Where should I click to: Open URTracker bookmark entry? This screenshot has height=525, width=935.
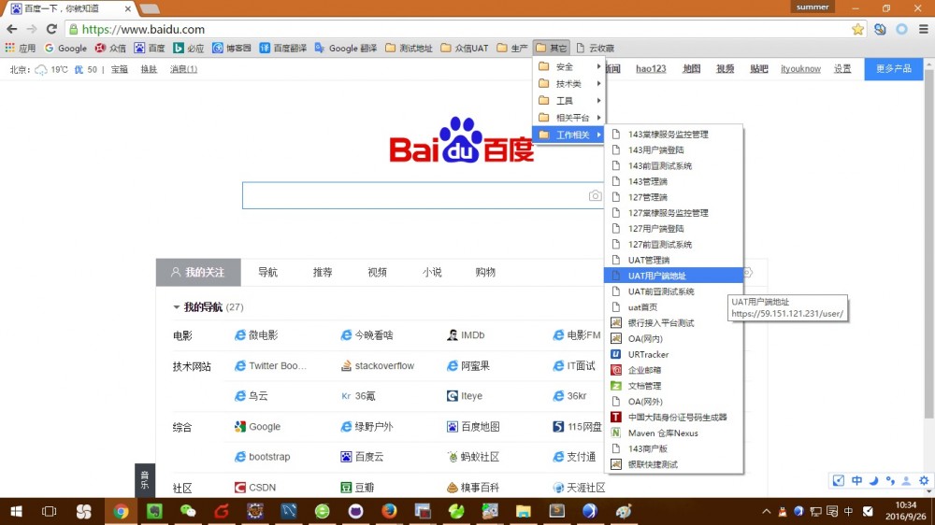tap(674, 354)
